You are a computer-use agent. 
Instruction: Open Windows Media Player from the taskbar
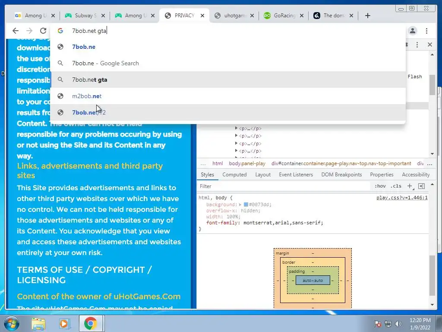click(65, 323)
